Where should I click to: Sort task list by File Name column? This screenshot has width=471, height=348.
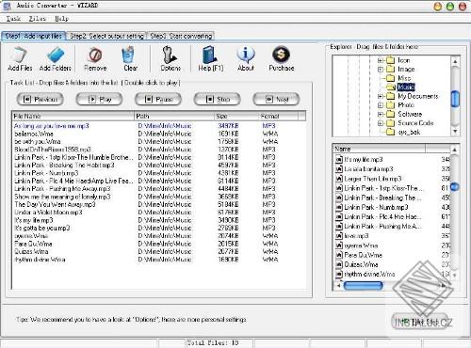(73, 116)
